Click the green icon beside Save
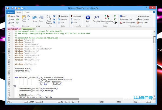The image size is (162, 110). click(18, 23)
